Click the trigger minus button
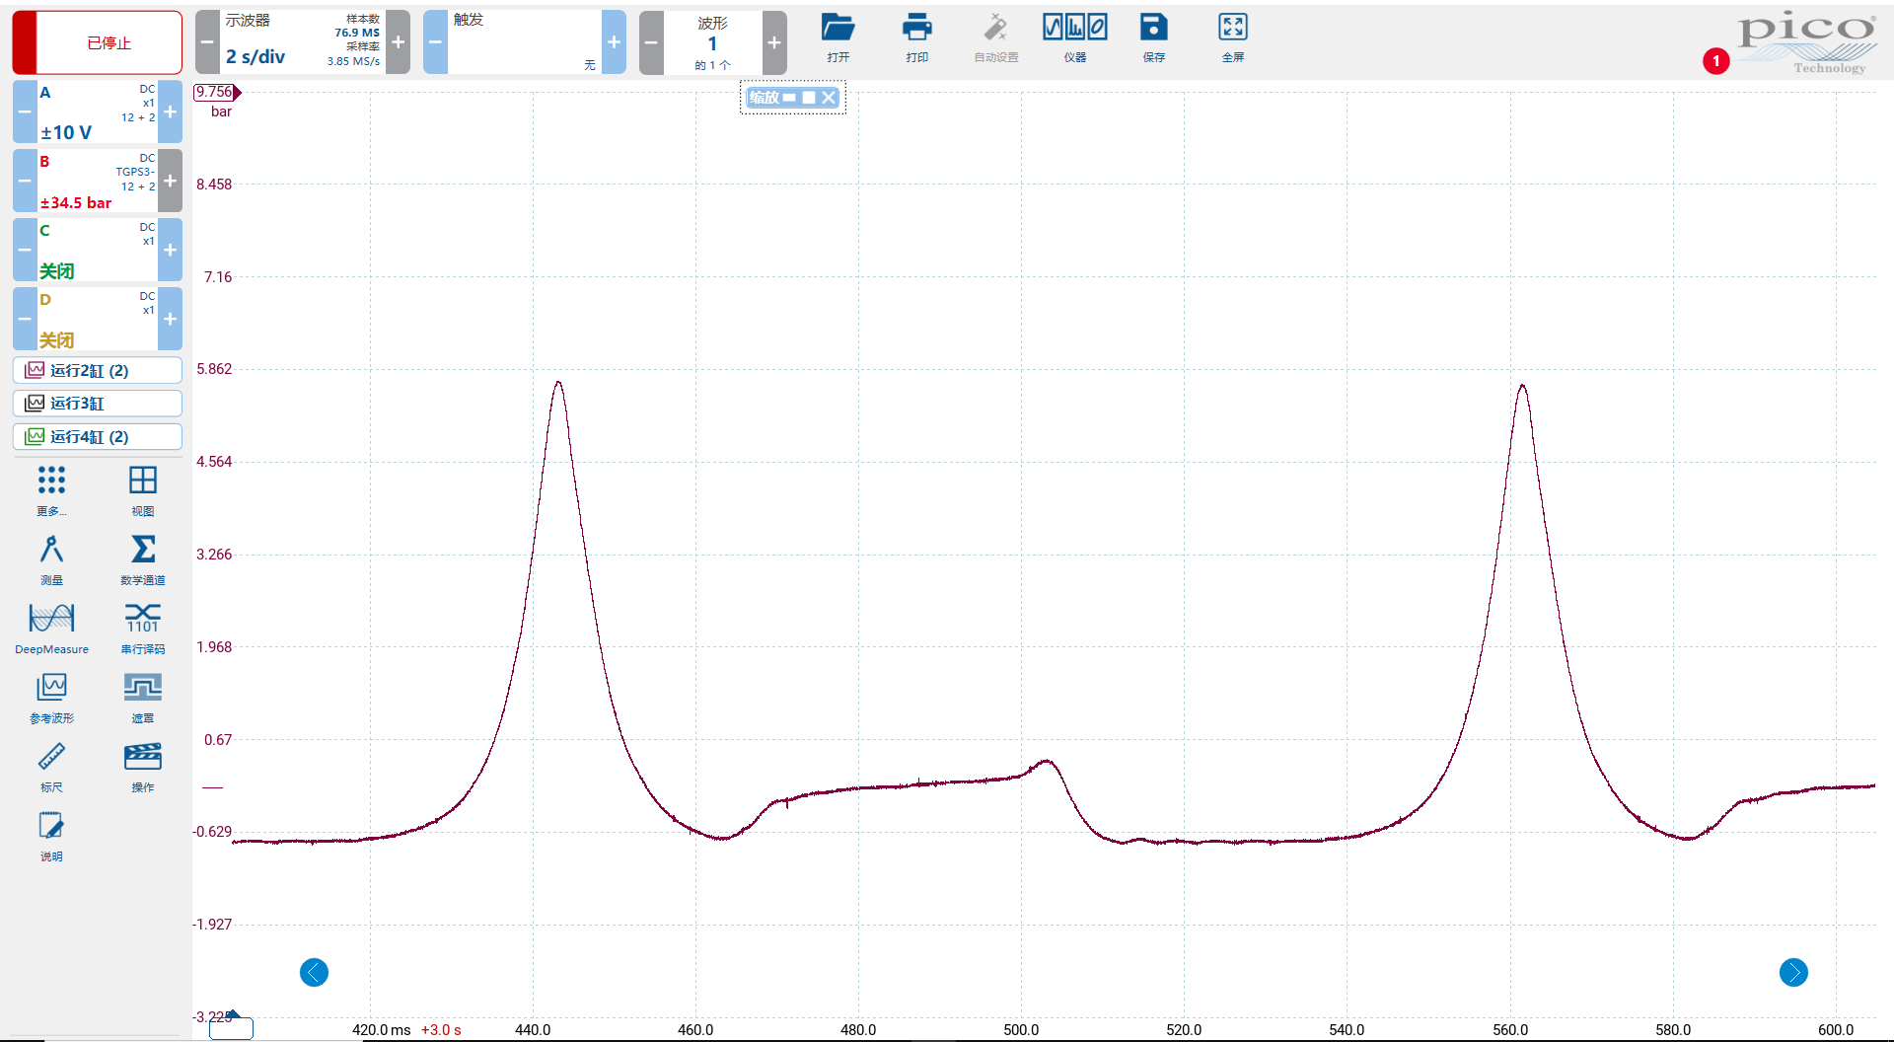1894x1042 pixels. point(435,42)
